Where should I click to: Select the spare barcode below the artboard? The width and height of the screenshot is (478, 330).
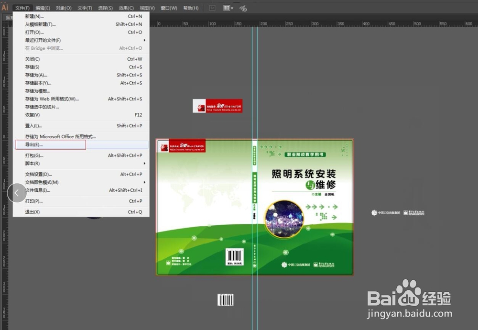click(x=226, y=300)
